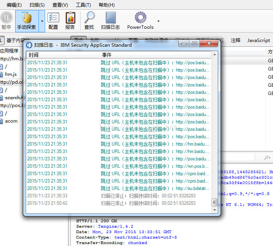
Task: Open the 扫描(S) menu
Action: 37,5
